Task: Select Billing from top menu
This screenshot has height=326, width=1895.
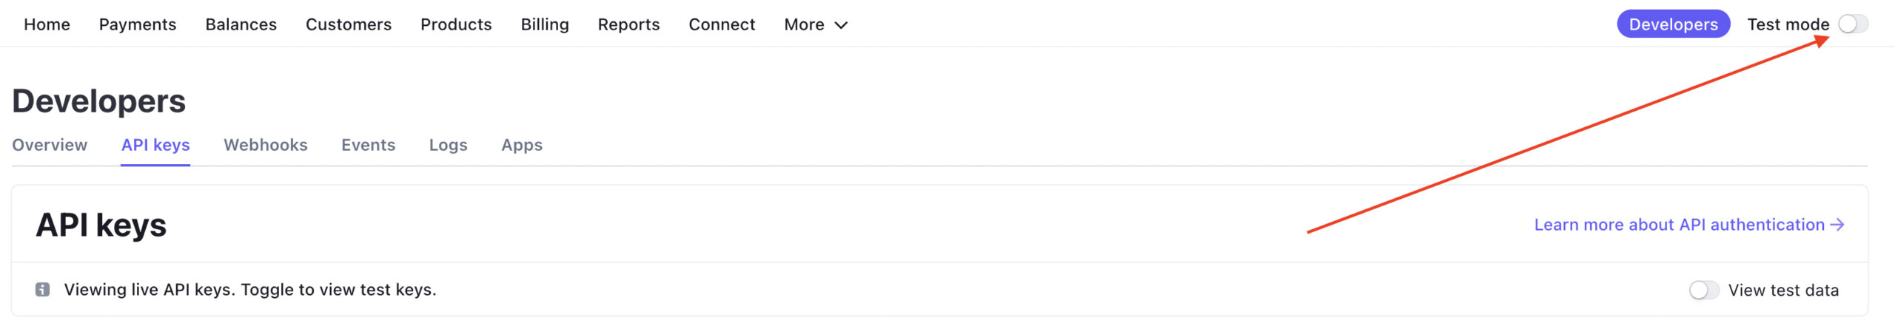Action: (x=545, y=24)
